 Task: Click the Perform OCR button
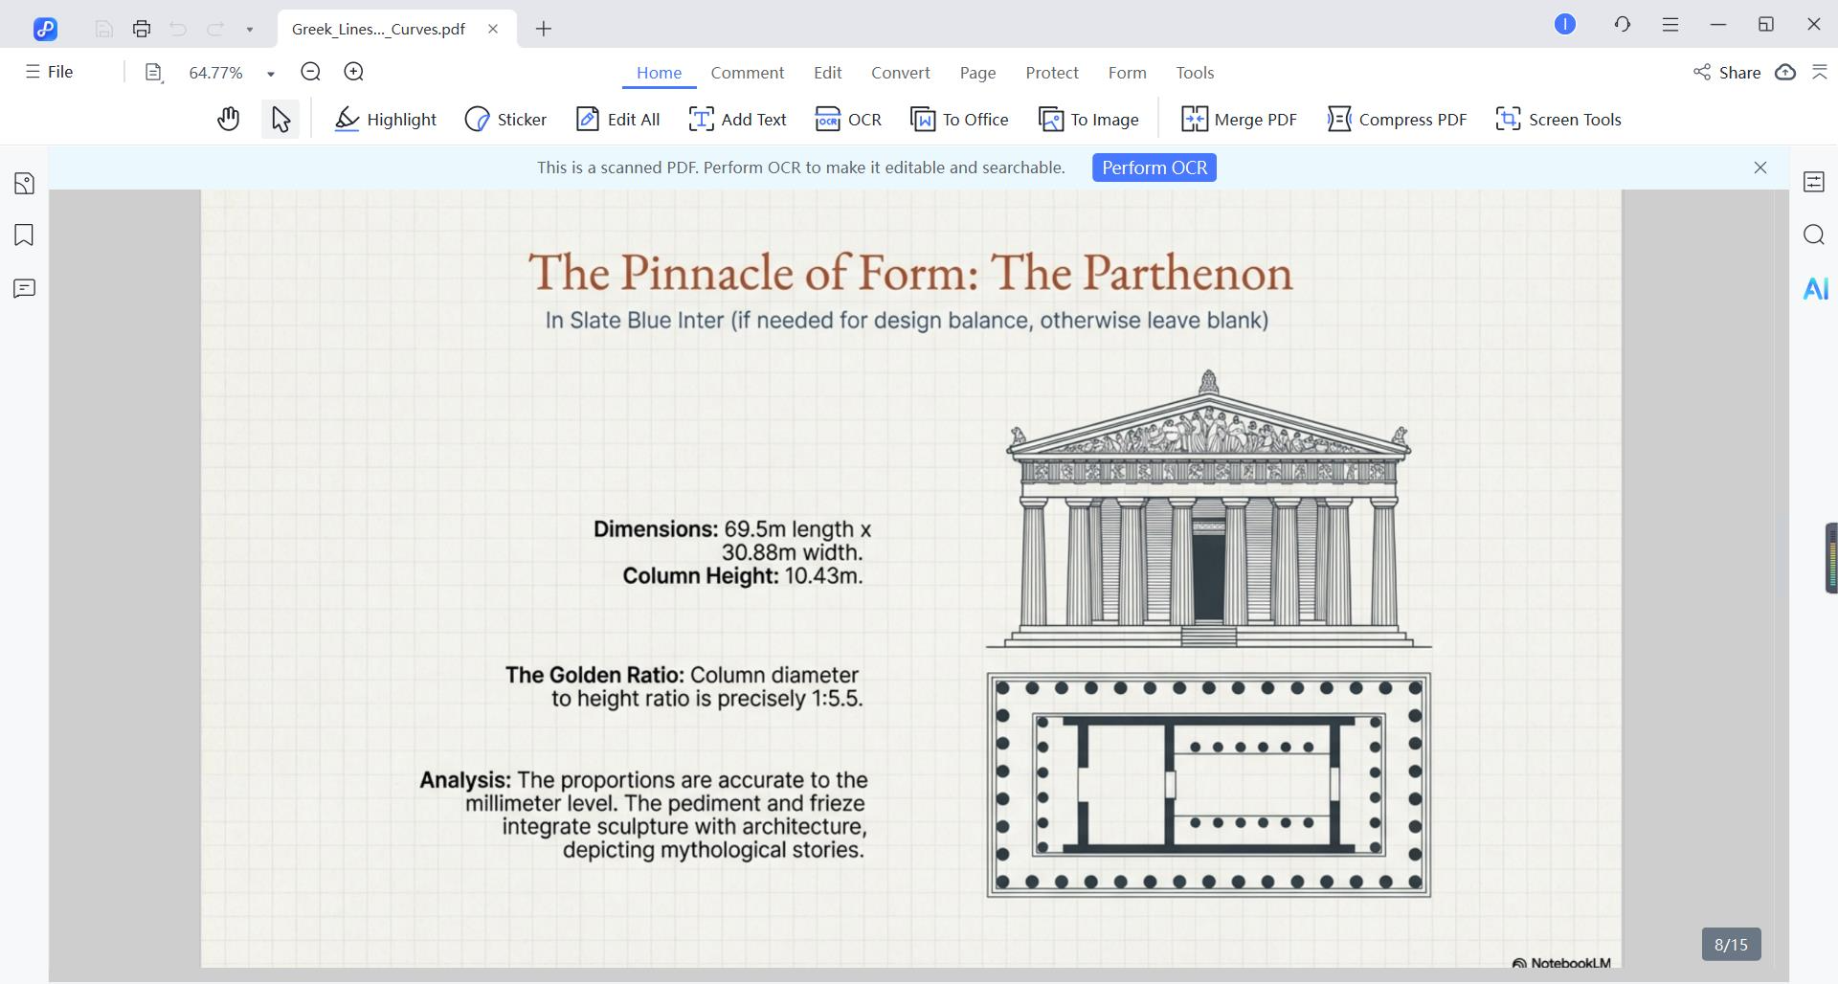pos(1154,168)
